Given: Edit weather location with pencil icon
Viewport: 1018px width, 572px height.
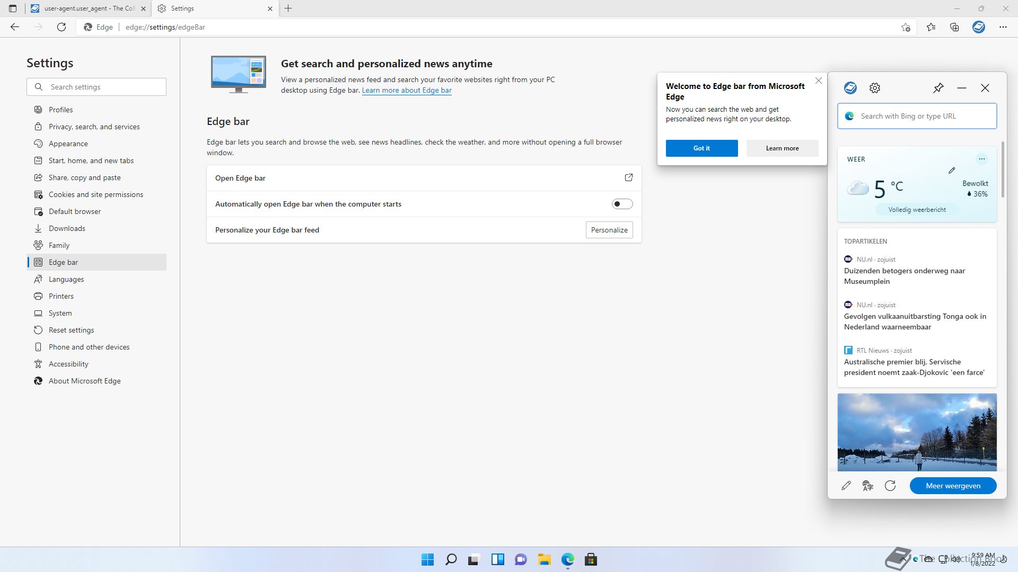Looking at the screenshot, I should point(952,171).
